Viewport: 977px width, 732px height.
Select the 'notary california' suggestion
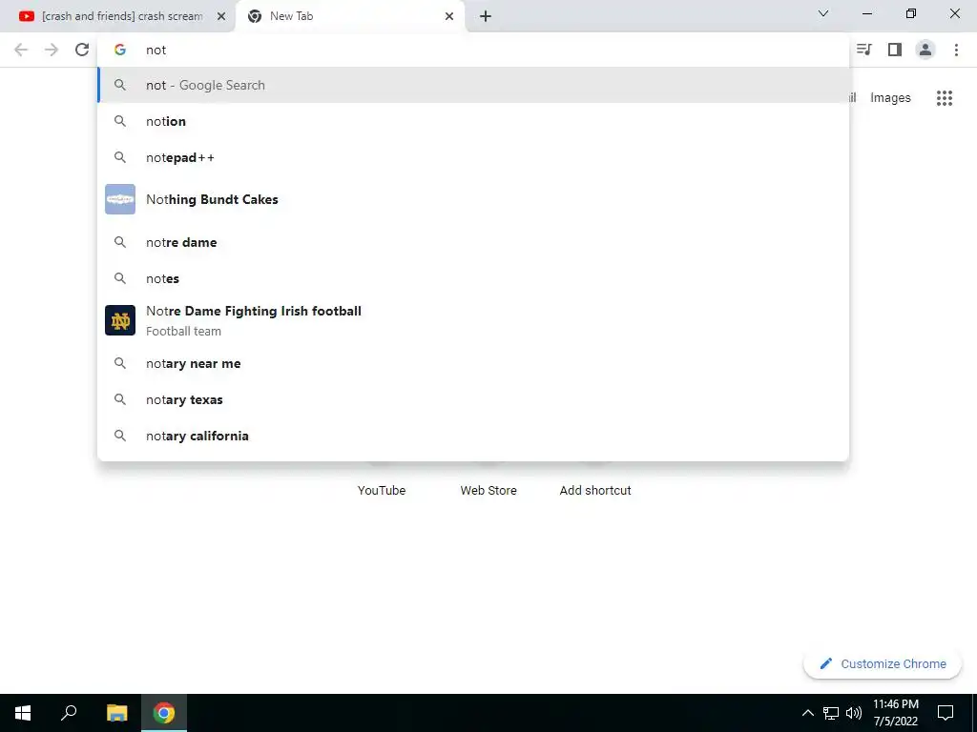pyautogui.click(x=473, y=436)
